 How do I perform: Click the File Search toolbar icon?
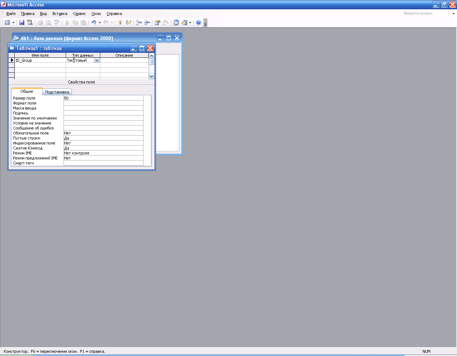click(30, 22)
